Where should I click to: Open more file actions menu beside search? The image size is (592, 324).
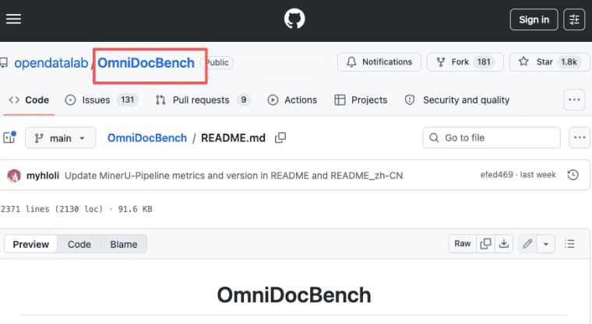(580, 138)
